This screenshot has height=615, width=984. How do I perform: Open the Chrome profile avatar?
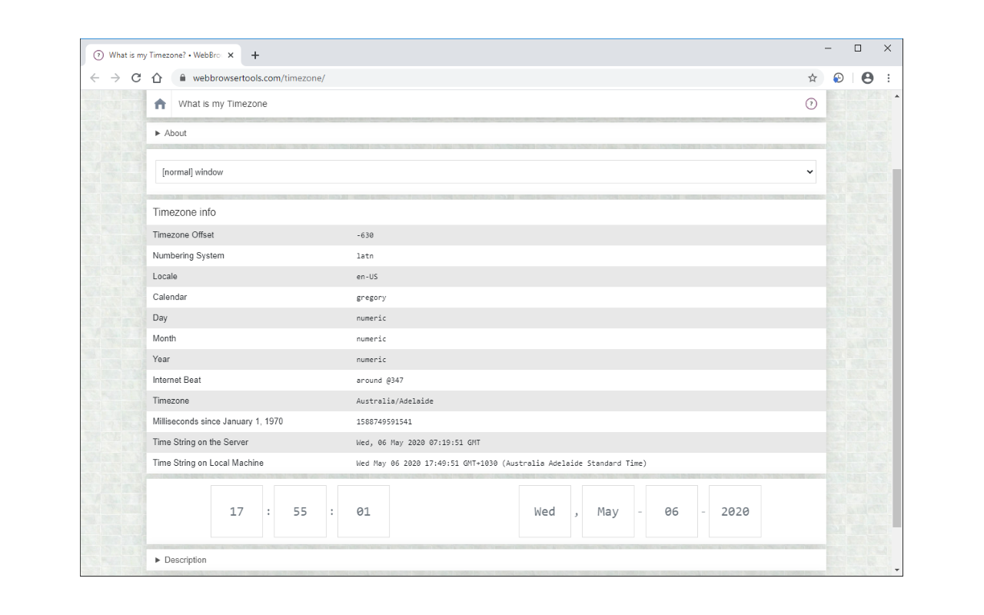(x=868, y=78)
